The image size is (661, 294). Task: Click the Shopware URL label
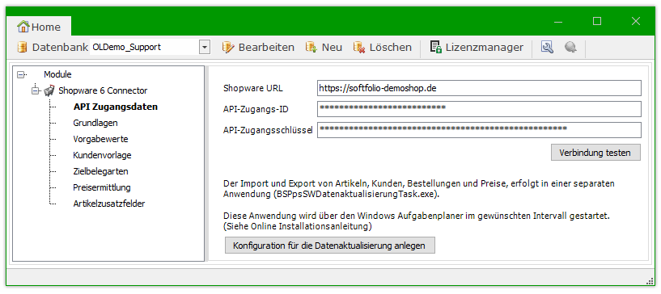pos(253,89)
